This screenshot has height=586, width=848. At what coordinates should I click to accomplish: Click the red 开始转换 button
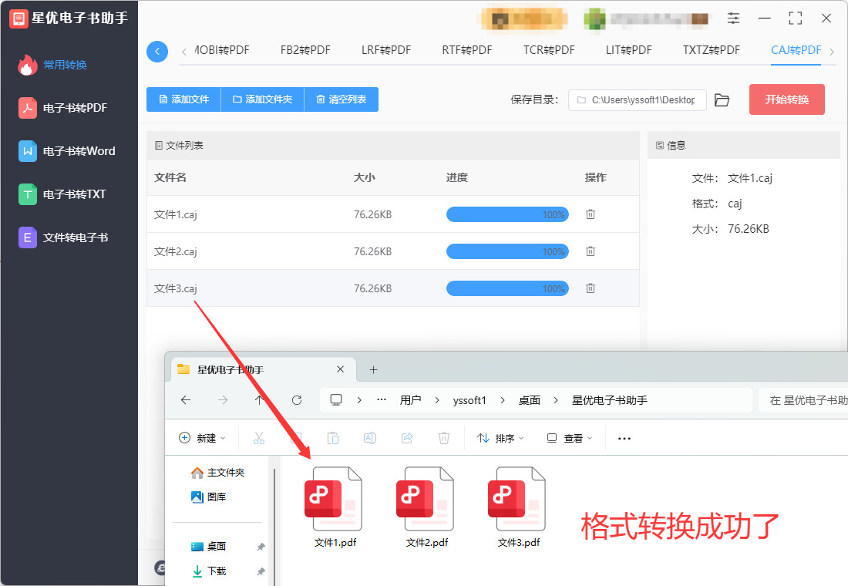pos(787,99)
